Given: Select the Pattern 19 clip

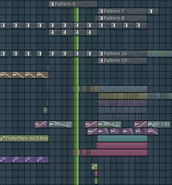Looking at the screenshot, I should point(122,61).
